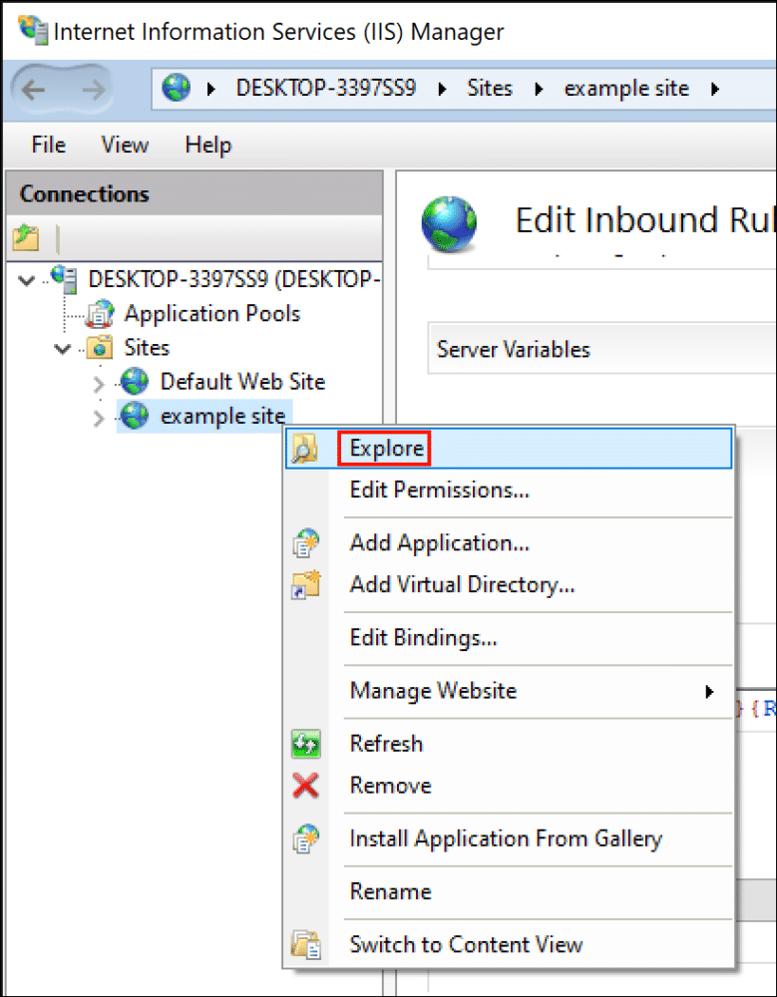Click DESKTOP-3397SS9 in the breadcrumb bar

click(x=325, y=88)
